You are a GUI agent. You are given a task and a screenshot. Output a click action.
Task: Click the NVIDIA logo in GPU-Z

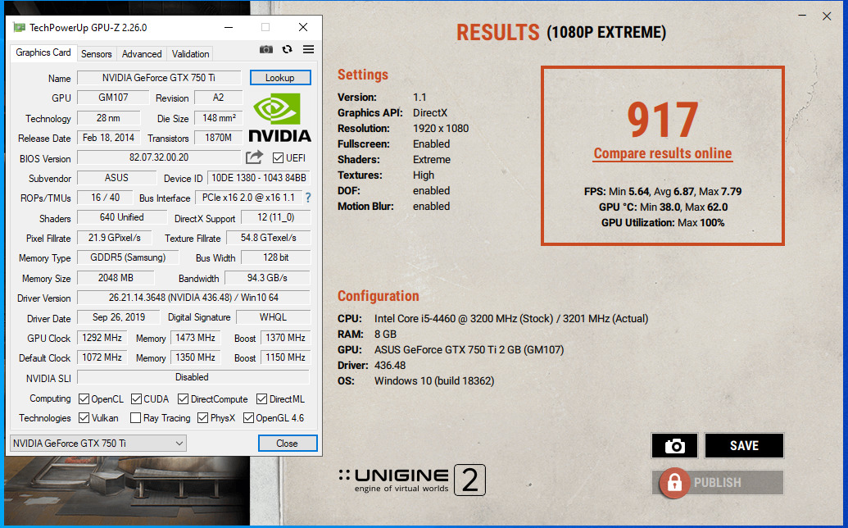coord(279,118)
